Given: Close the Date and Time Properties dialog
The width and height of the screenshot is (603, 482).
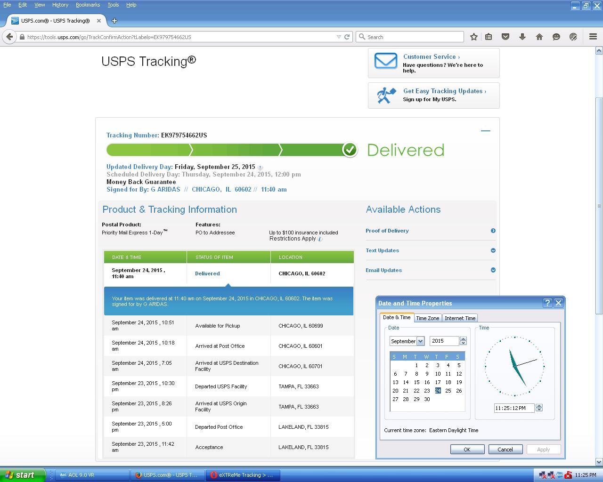Looking at the screenshot, I should pyautogui.click(x=558, y=303).
